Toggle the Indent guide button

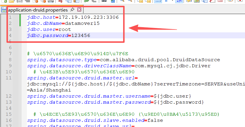tap(179, 1)
